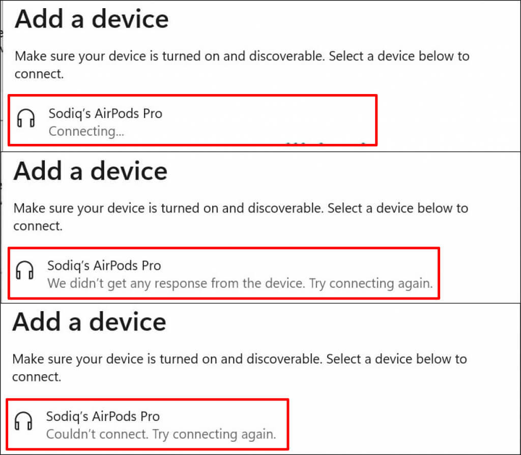Select the AirPods Pro name above 'Couldn't connect'
The height and width of the screenshot is (455, 521).
[x=103, y=416]
